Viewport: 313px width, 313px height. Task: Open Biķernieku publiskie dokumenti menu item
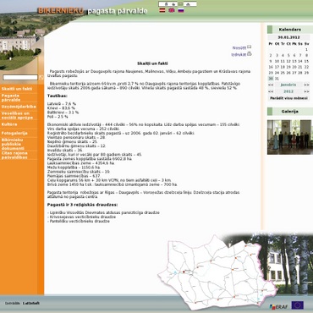(x=13, y=144)
